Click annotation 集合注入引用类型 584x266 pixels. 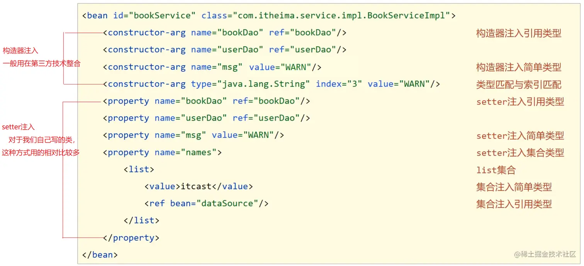pos(514,204)
